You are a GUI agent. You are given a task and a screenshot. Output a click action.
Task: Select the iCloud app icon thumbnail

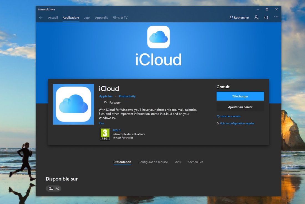pyautogui.click(x=73, y=104)
